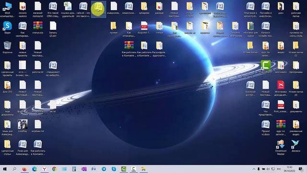
Task: Select the хлубикс.txt text file icon
Action: pyautogui.click(x=38, y=126)
